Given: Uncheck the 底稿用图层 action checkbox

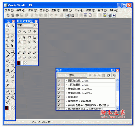Looking at the screenshot, I should pyautogui.click(x=59, y=105).
